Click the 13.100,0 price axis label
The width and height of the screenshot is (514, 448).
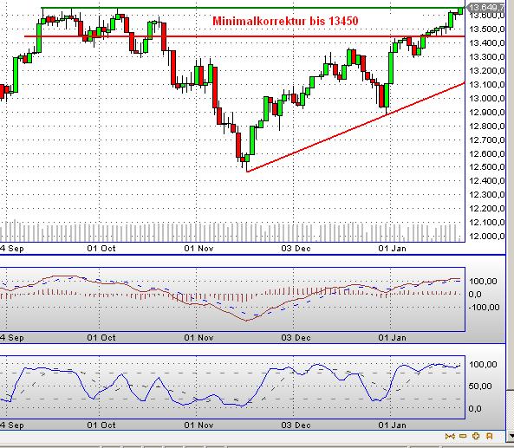click(x=487, y=85)
